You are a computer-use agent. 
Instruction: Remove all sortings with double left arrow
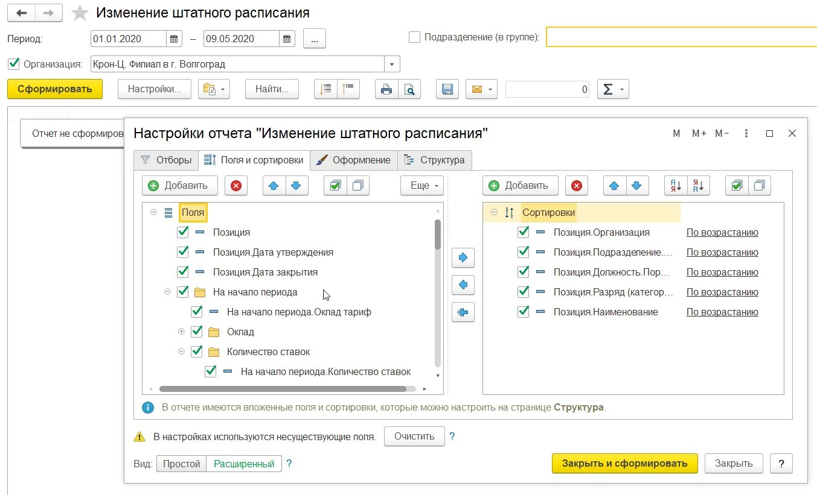click(463, 312)
